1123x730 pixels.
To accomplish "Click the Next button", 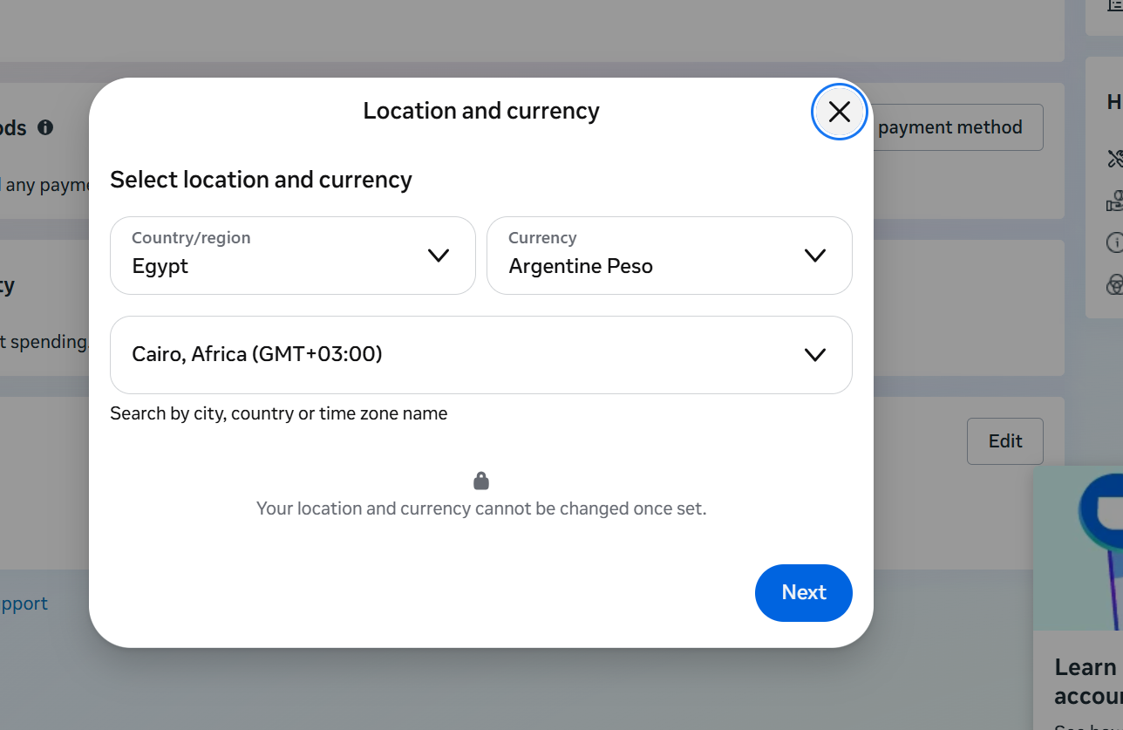I will click(x=803, y=593).
